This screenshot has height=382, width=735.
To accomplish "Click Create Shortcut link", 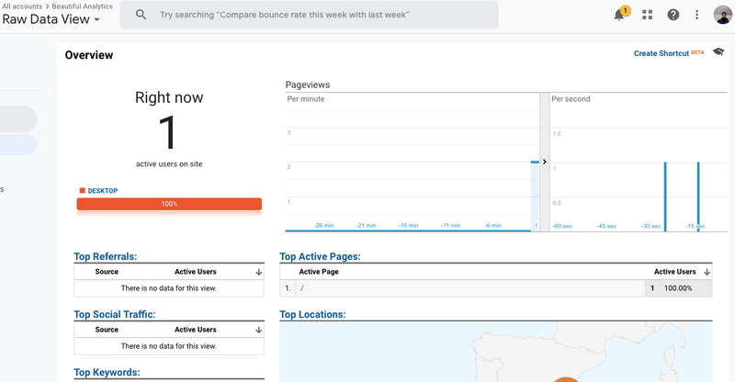I will (661, 53).
